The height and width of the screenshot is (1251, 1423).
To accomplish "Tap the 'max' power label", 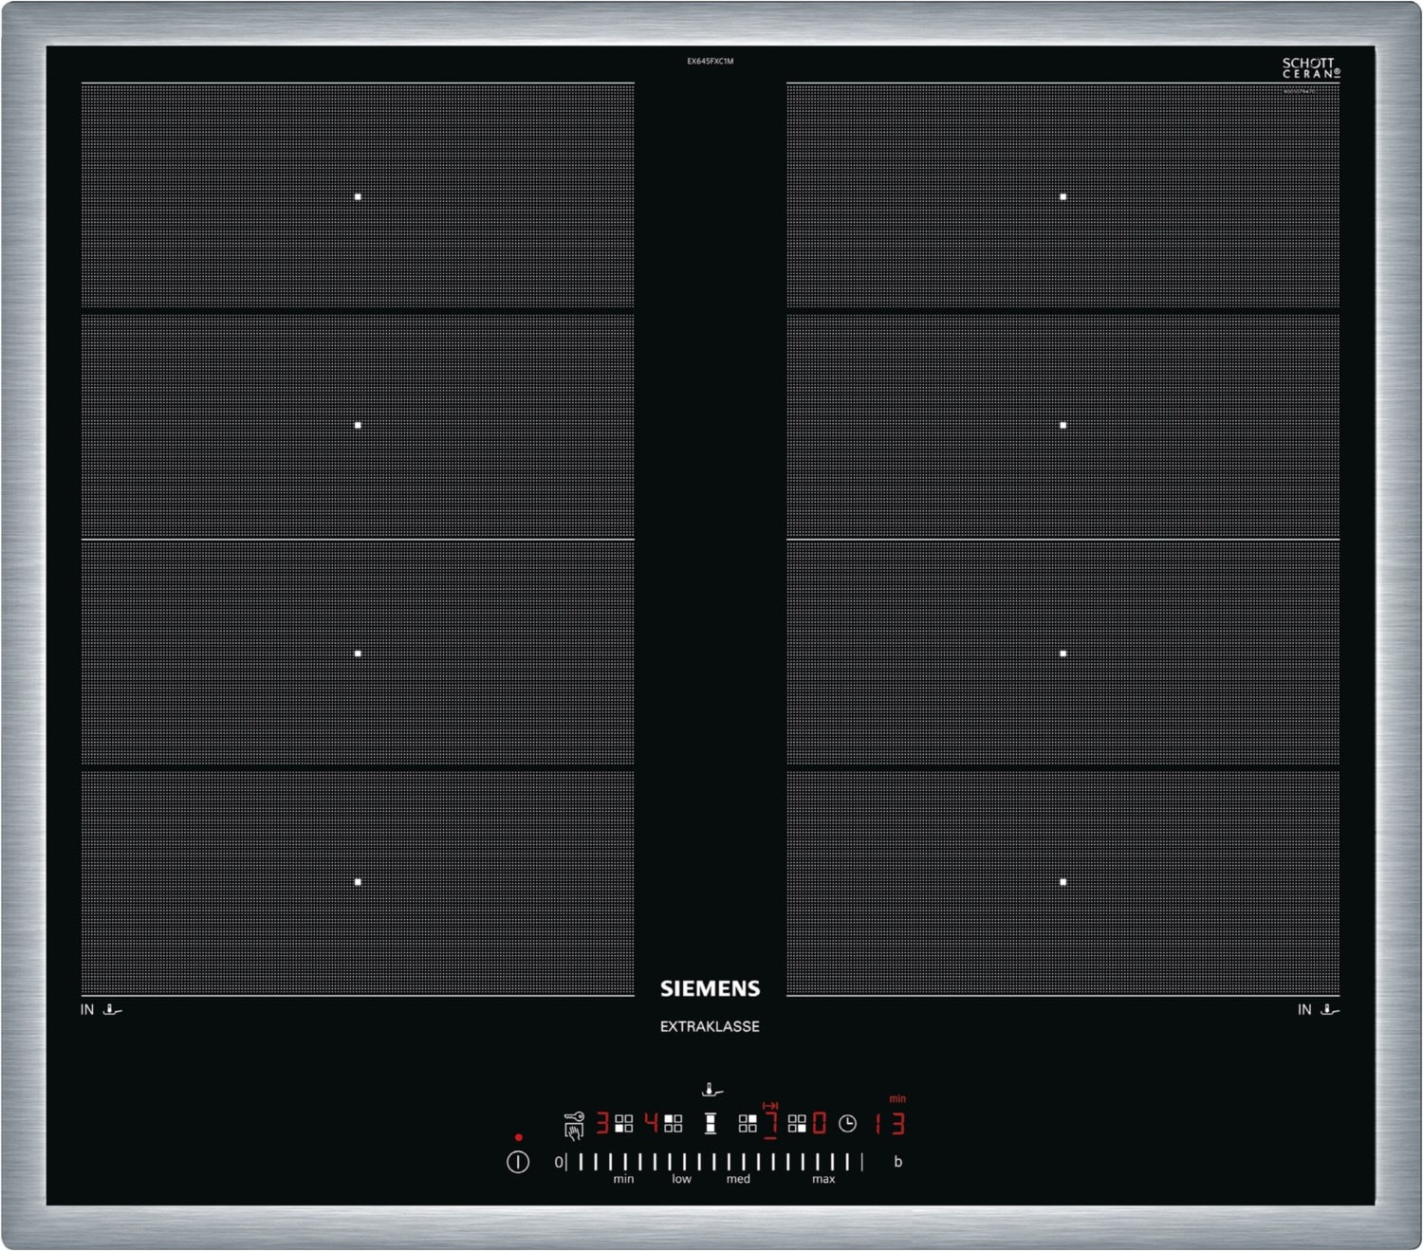I will point(823,1179).
